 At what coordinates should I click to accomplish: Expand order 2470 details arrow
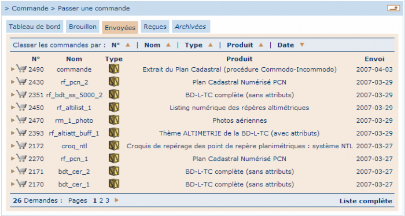click(13, 120)
